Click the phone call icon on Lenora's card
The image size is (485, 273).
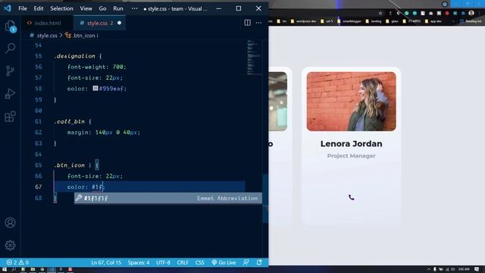pos(352,197)
